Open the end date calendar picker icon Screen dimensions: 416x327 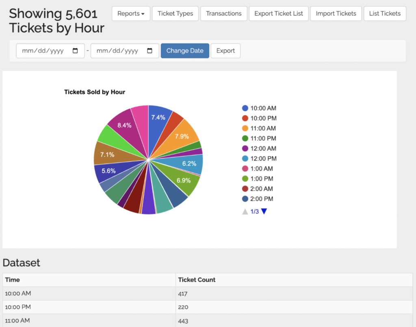tap(149, 51)
